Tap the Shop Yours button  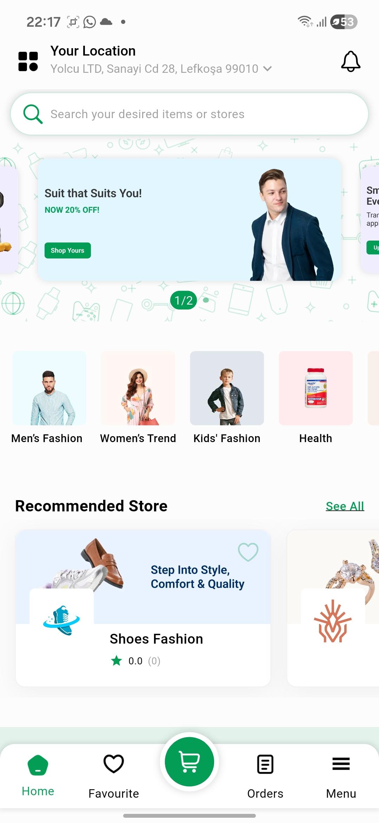click(68, 250)
